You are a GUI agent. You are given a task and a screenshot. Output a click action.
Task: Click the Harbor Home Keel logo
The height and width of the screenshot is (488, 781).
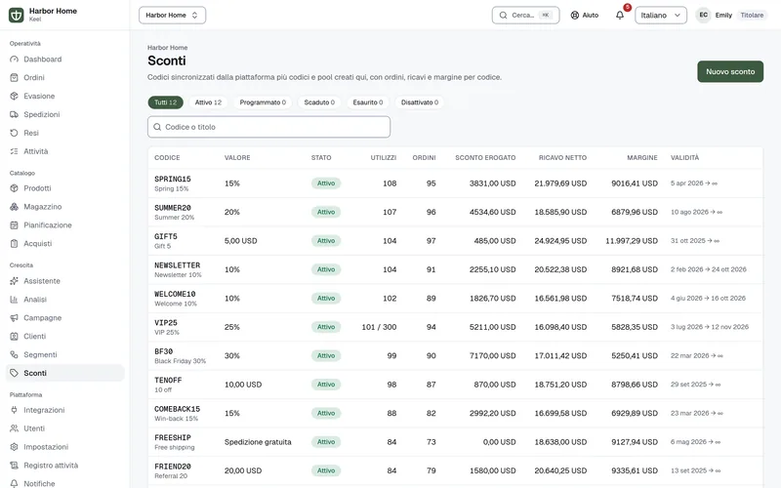click(17, 15)
